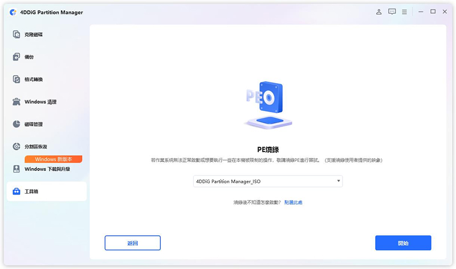Select 工具箱 in the sidebar

47,191
